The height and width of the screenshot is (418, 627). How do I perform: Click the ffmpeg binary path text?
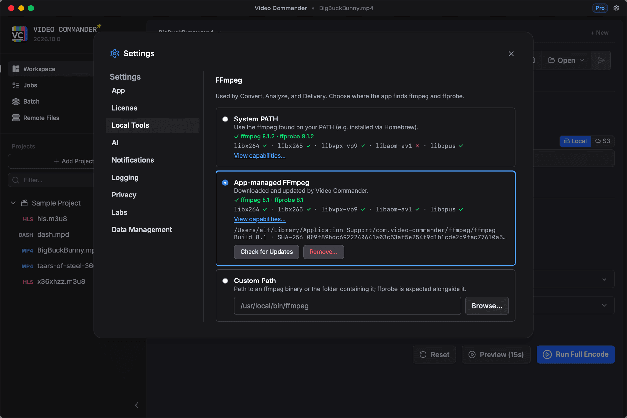[365, 230]
